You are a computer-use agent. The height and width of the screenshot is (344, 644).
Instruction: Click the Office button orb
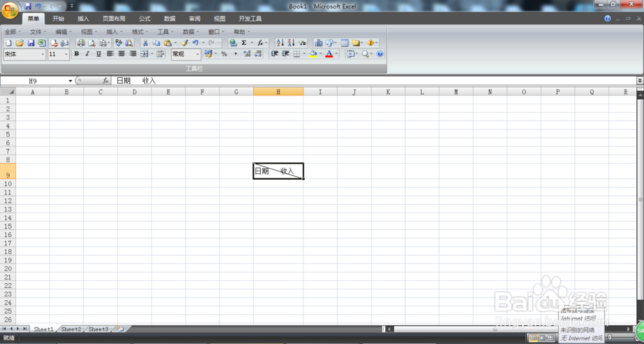coord(10,10)
